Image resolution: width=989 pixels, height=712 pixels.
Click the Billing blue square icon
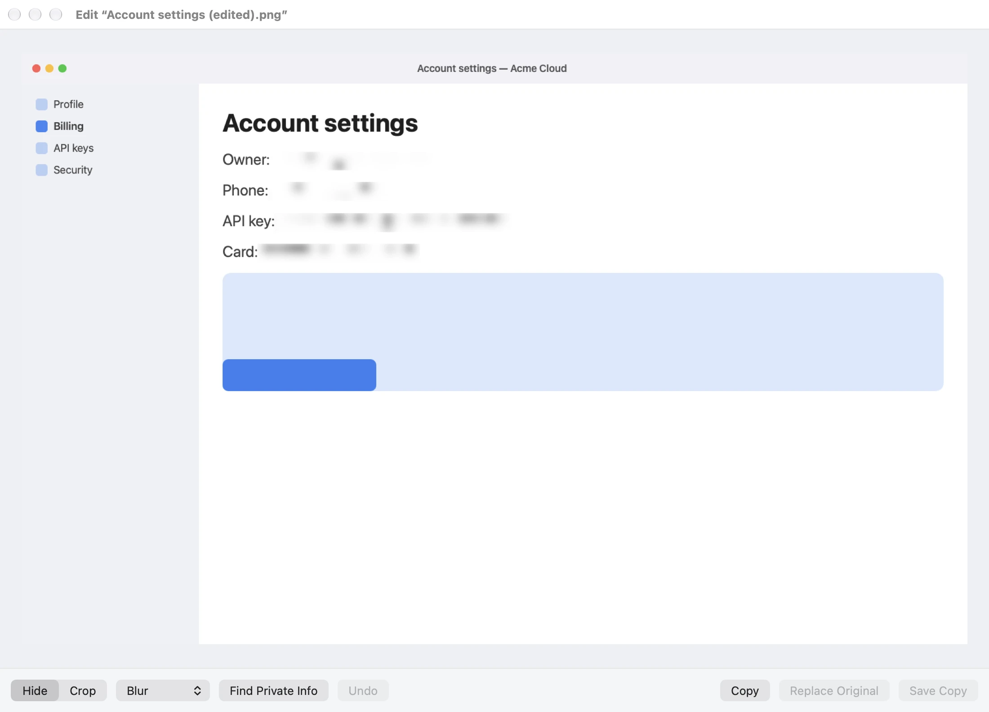[x=41, y=126]
